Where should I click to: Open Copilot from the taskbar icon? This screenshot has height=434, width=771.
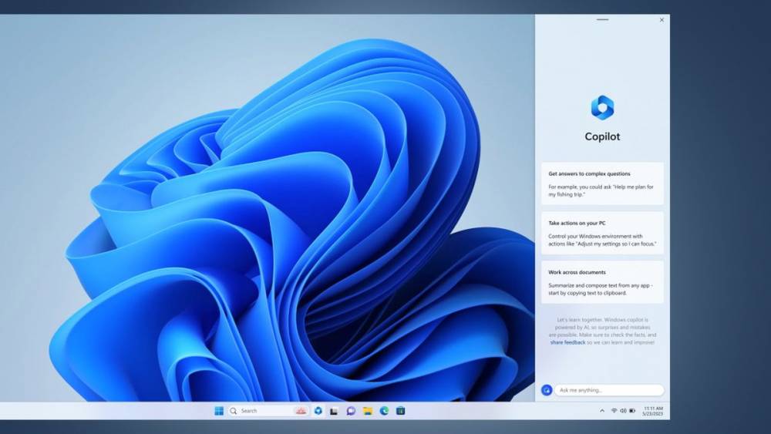318,411
